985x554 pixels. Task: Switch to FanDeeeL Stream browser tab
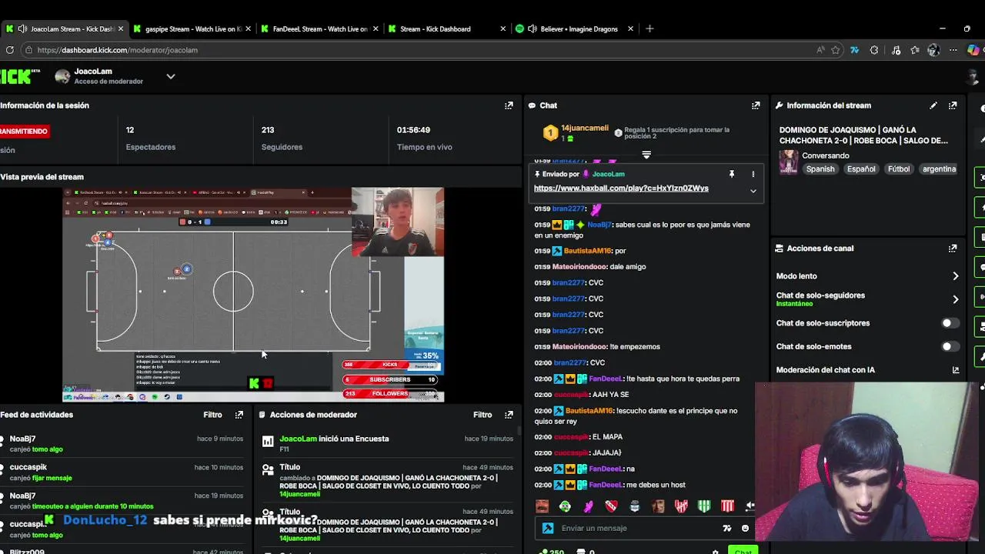(x=321, y=28)
